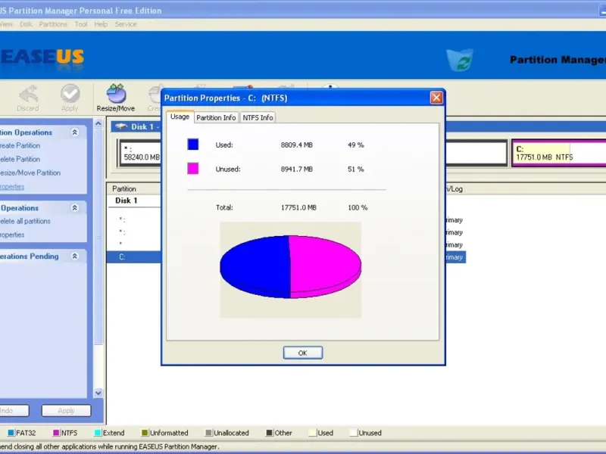
Task: Click Properties link under Disk Operations
Action: [x=12, y=235]
